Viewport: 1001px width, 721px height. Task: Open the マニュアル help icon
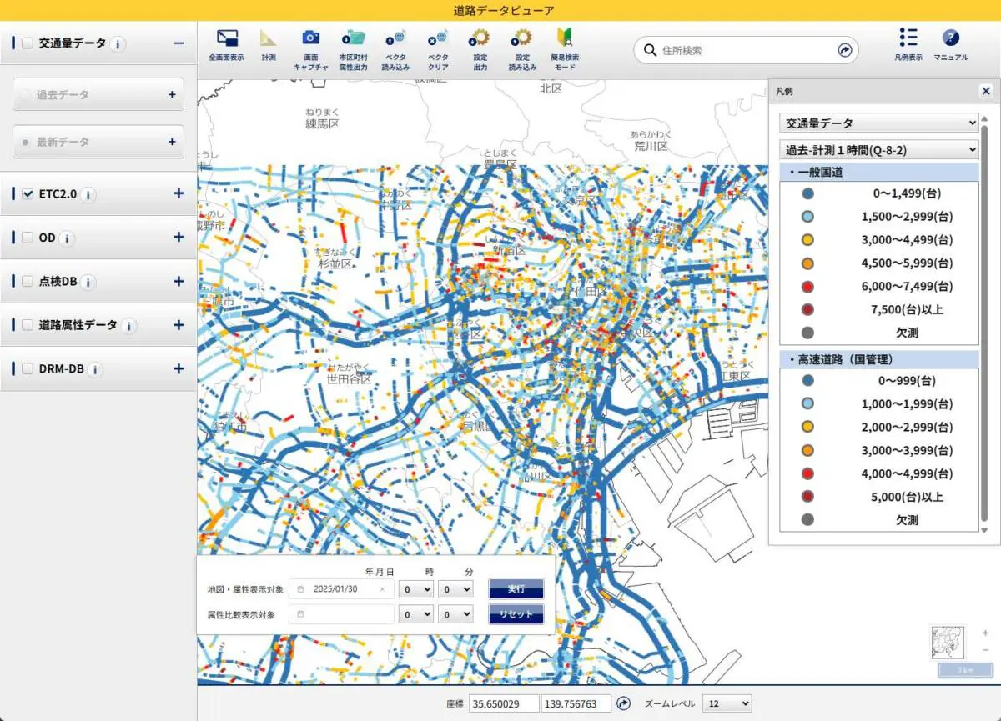coord(950,38)
